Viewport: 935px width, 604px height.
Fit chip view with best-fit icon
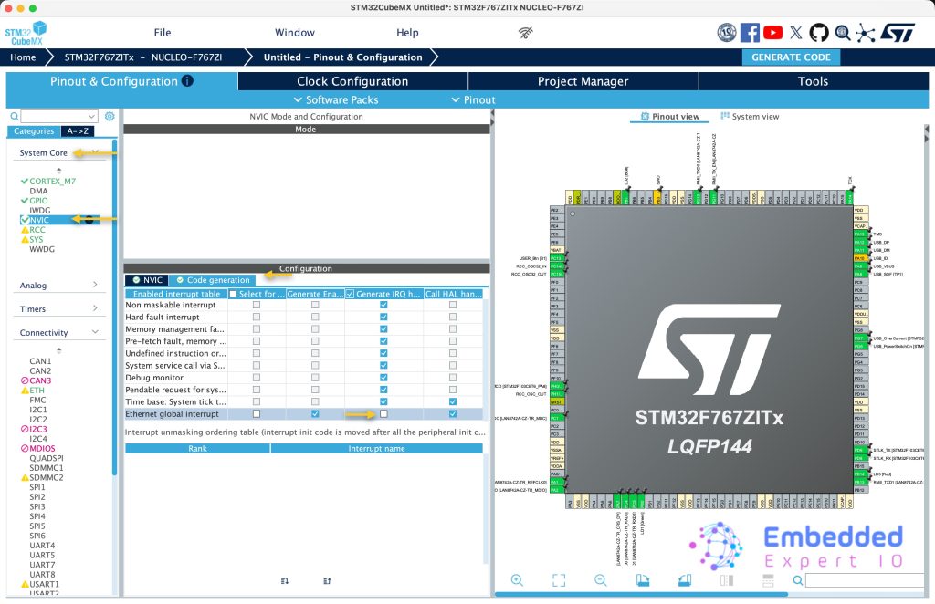[x=559, y=580]
